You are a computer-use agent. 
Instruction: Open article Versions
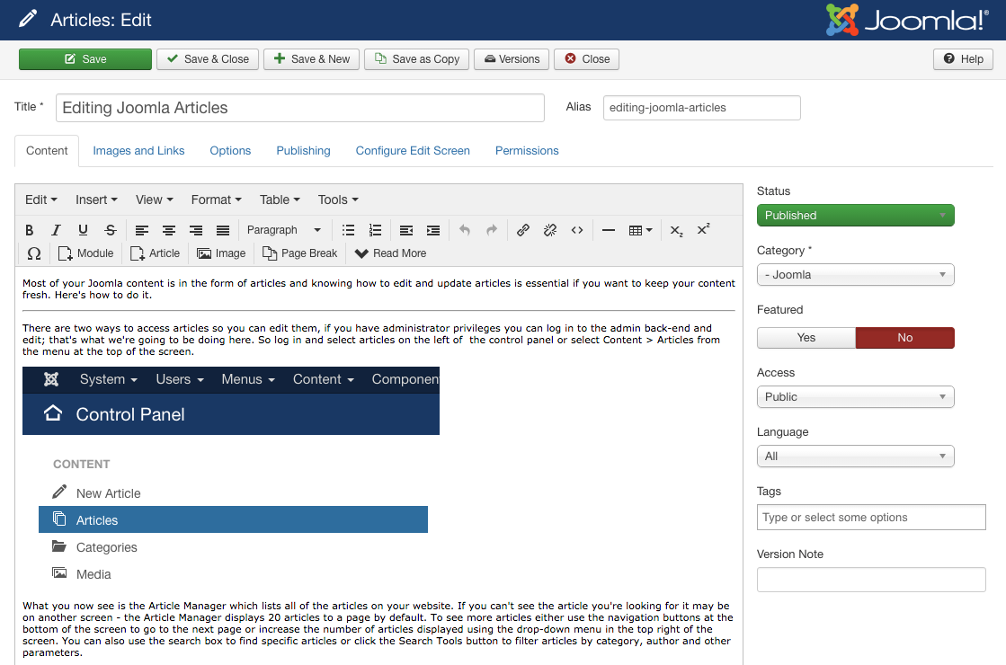coord(512,59)
